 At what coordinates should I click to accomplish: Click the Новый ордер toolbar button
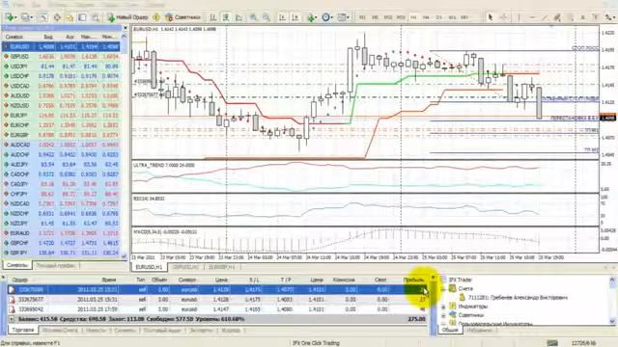pos(127,17)
